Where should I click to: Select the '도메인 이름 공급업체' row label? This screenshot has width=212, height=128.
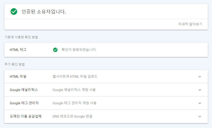(x=25, y=116)
